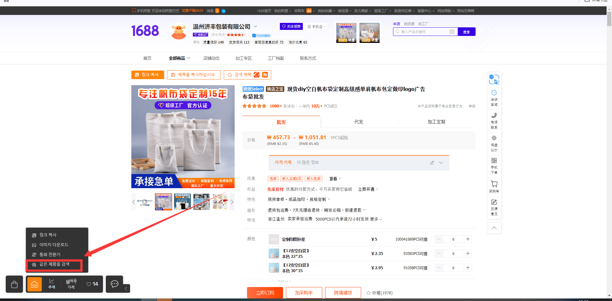612x301 pixels.
Task: Open the 手机下单 QR code icon
Action: pyautogui.click(x=494, y=161)
